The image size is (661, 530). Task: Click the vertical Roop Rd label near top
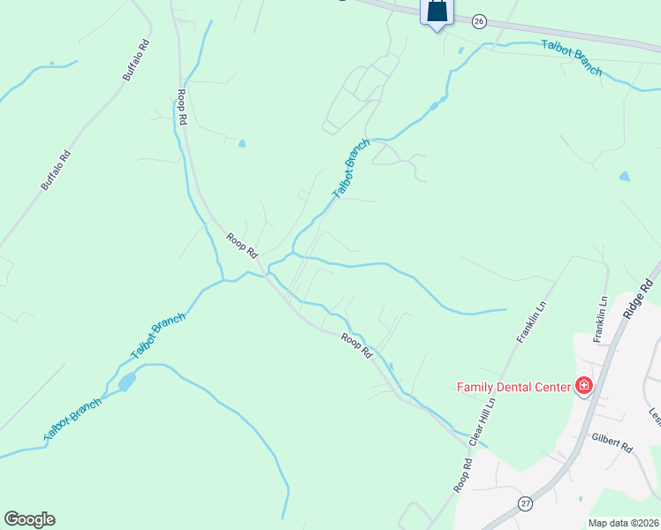click(x=182, y=107)
